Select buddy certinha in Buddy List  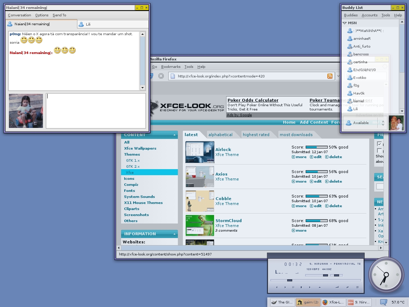[370, 62]
